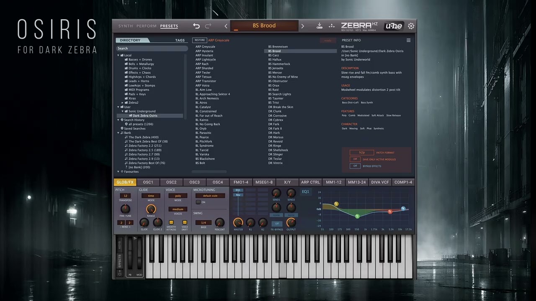Viewport: 536px width, 301px height.
Task: Switch to the SYNTH page
Action: click(x=126, y=26)
